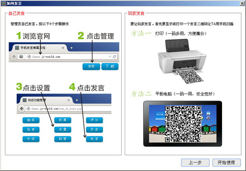Close the 动态功能管理 tab with its x

pyautogui.click(x=69, y=100)
